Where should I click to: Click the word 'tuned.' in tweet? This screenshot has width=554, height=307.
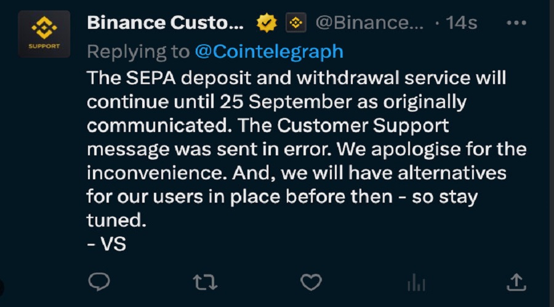116,220
